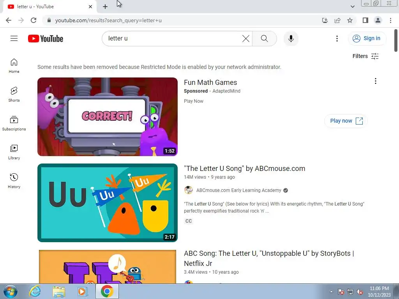Image resolution: width=399 pixels, height=299 pixels.
Task: Open Fun Math Games ad thumbnail
Action: tap(108, 117)
